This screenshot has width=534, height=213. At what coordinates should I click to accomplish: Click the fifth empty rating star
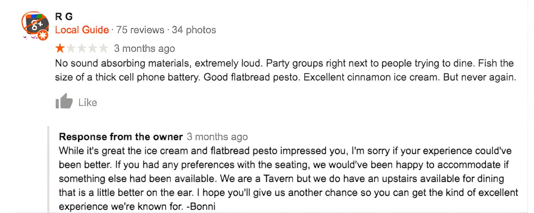click(103, 48)
